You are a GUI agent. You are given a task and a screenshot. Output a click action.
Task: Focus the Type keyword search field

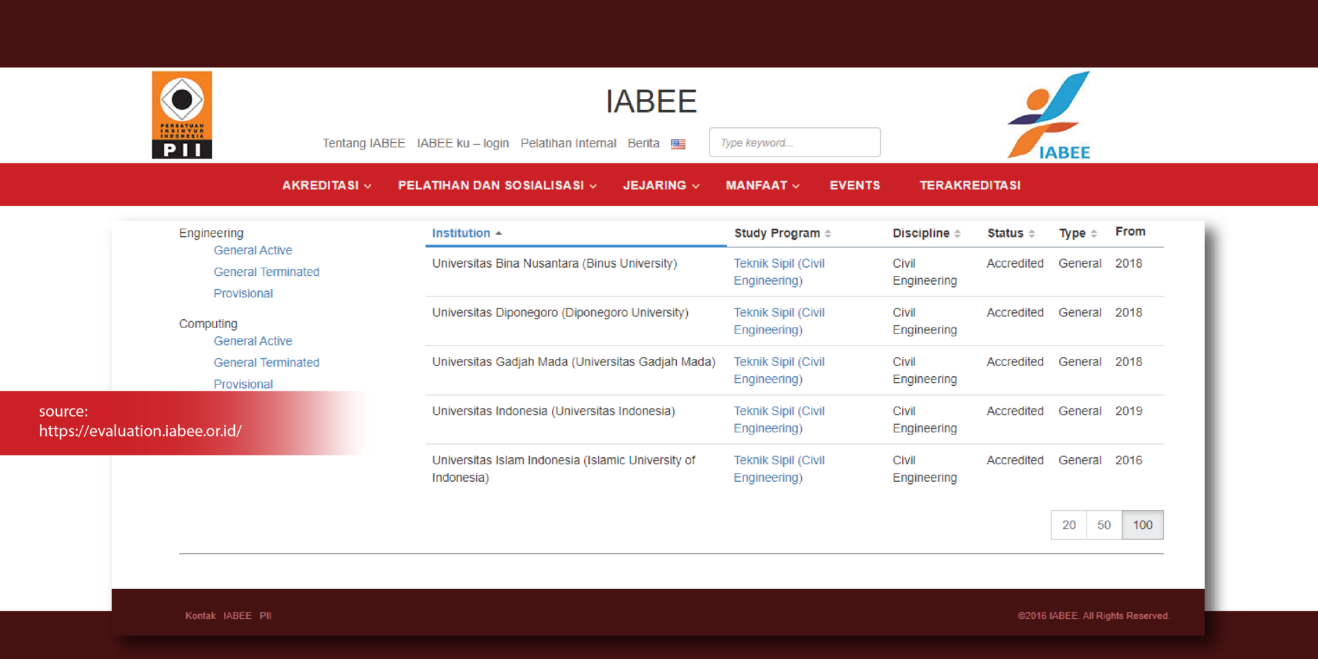coord(795,142)
